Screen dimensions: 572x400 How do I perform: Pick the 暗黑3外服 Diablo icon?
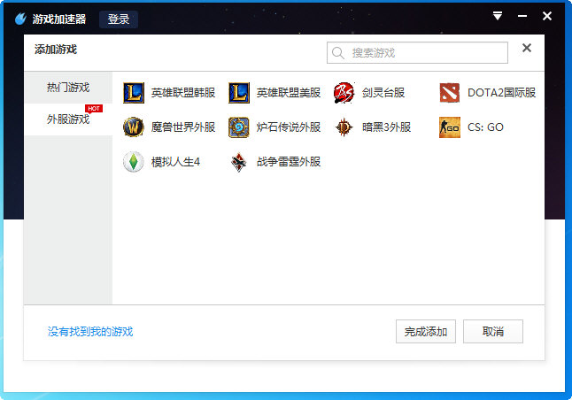tap(344, 127)
